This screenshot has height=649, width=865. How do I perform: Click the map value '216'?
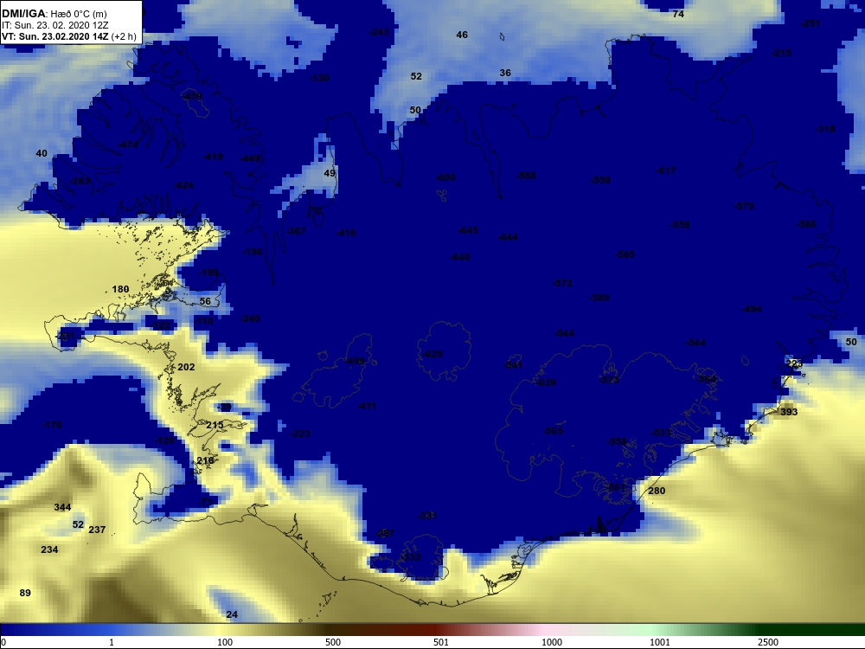coord(205,461)
